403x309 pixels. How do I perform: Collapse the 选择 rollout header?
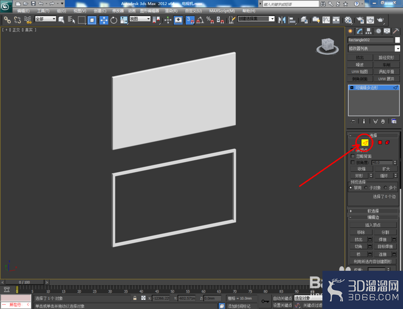coord(373,135)
